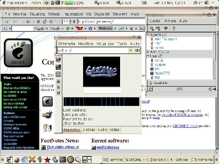
Task: Click the fourth icon in GnomeMeeting's left toolbar
Action: [59, 82]
